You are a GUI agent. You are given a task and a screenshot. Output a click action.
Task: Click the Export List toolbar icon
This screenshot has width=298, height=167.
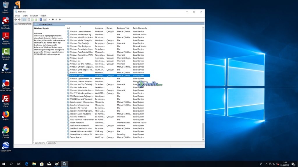36,19
